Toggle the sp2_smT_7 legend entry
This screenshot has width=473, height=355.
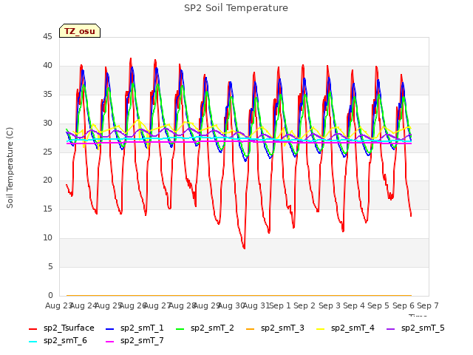pos(135,341)
